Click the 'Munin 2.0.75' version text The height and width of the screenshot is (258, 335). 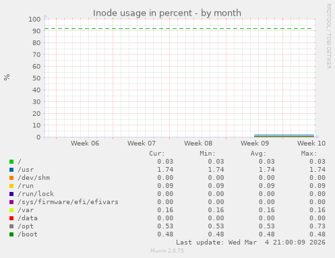(167, 251)
